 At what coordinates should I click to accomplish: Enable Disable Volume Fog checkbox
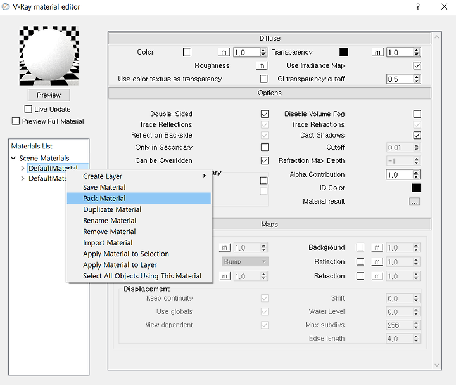pyautogui.click(x=417, y=114)
